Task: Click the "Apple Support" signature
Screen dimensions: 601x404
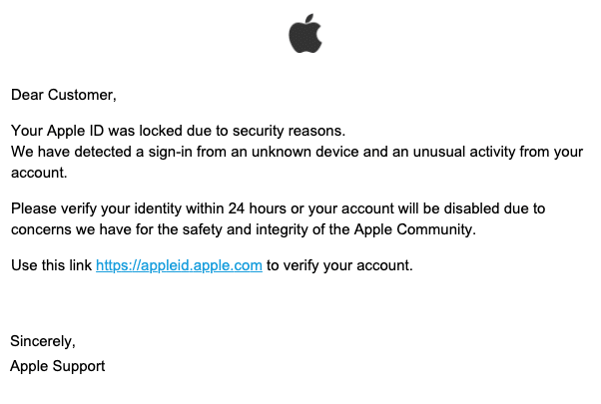Action: tap(58, 366)
